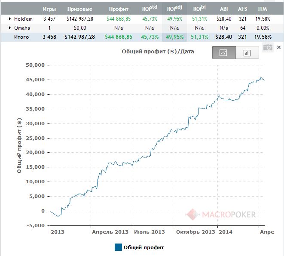The height and width of the screenshot is (256, 284).
Task: Click the -5,000 y-axis label
Action: pos(36,225)
